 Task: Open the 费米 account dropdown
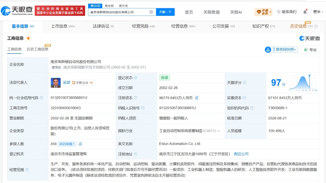[318, 12]
